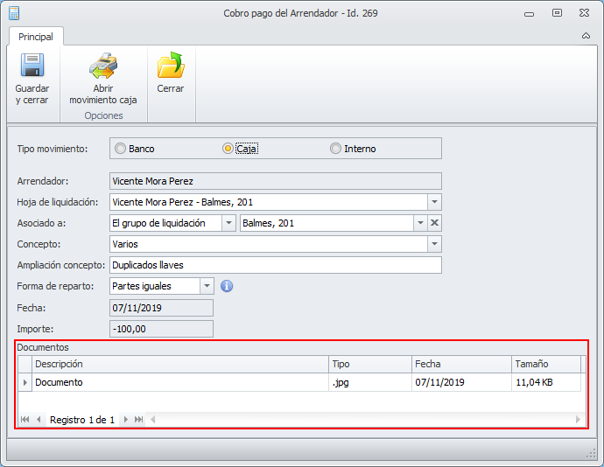Click horizontal scrollbar left arrow in Documentos

(x=153, y=419)
